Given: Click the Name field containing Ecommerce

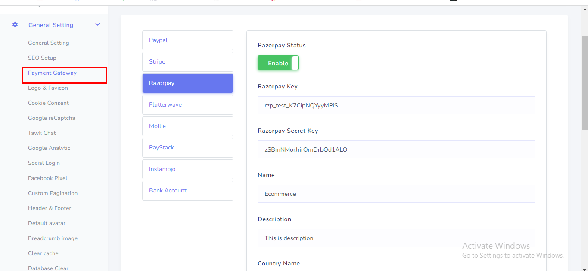Looking at the screenshot, I should pyautogui.click(x=396, y=194).
